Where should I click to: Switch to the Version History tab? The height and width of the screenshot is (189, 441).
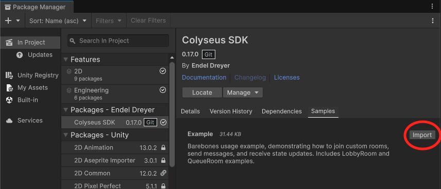tap(231, 111)
